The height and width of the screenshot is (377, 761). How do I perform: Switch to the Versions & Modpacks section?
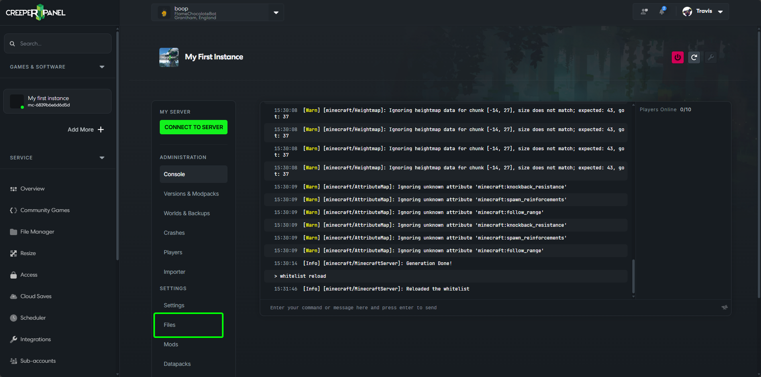point(191,194)
